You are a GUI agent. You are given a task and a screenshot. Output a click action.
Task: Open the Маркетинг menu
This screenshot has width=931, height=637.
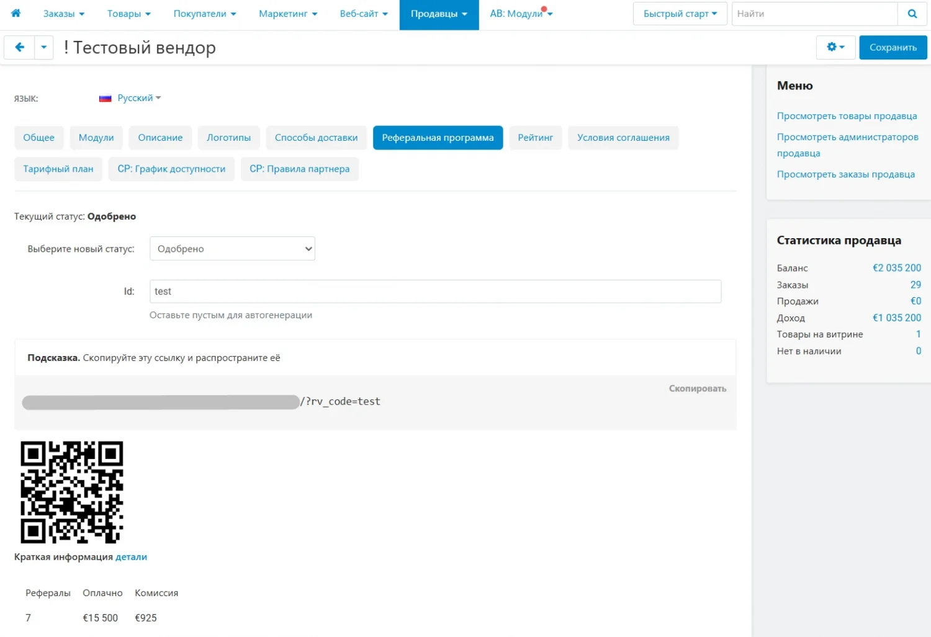tap(287, 14)
